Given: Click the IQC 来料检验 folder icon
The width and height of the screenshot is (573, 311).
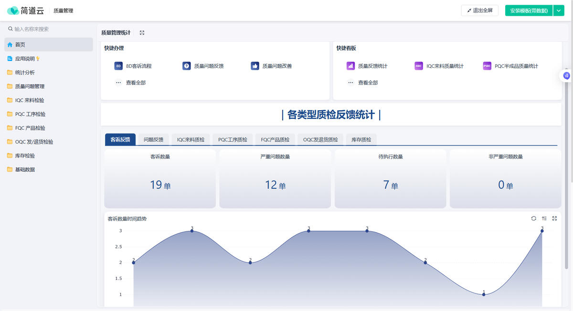Looking at the screenshot, I should tap(10, 100).
